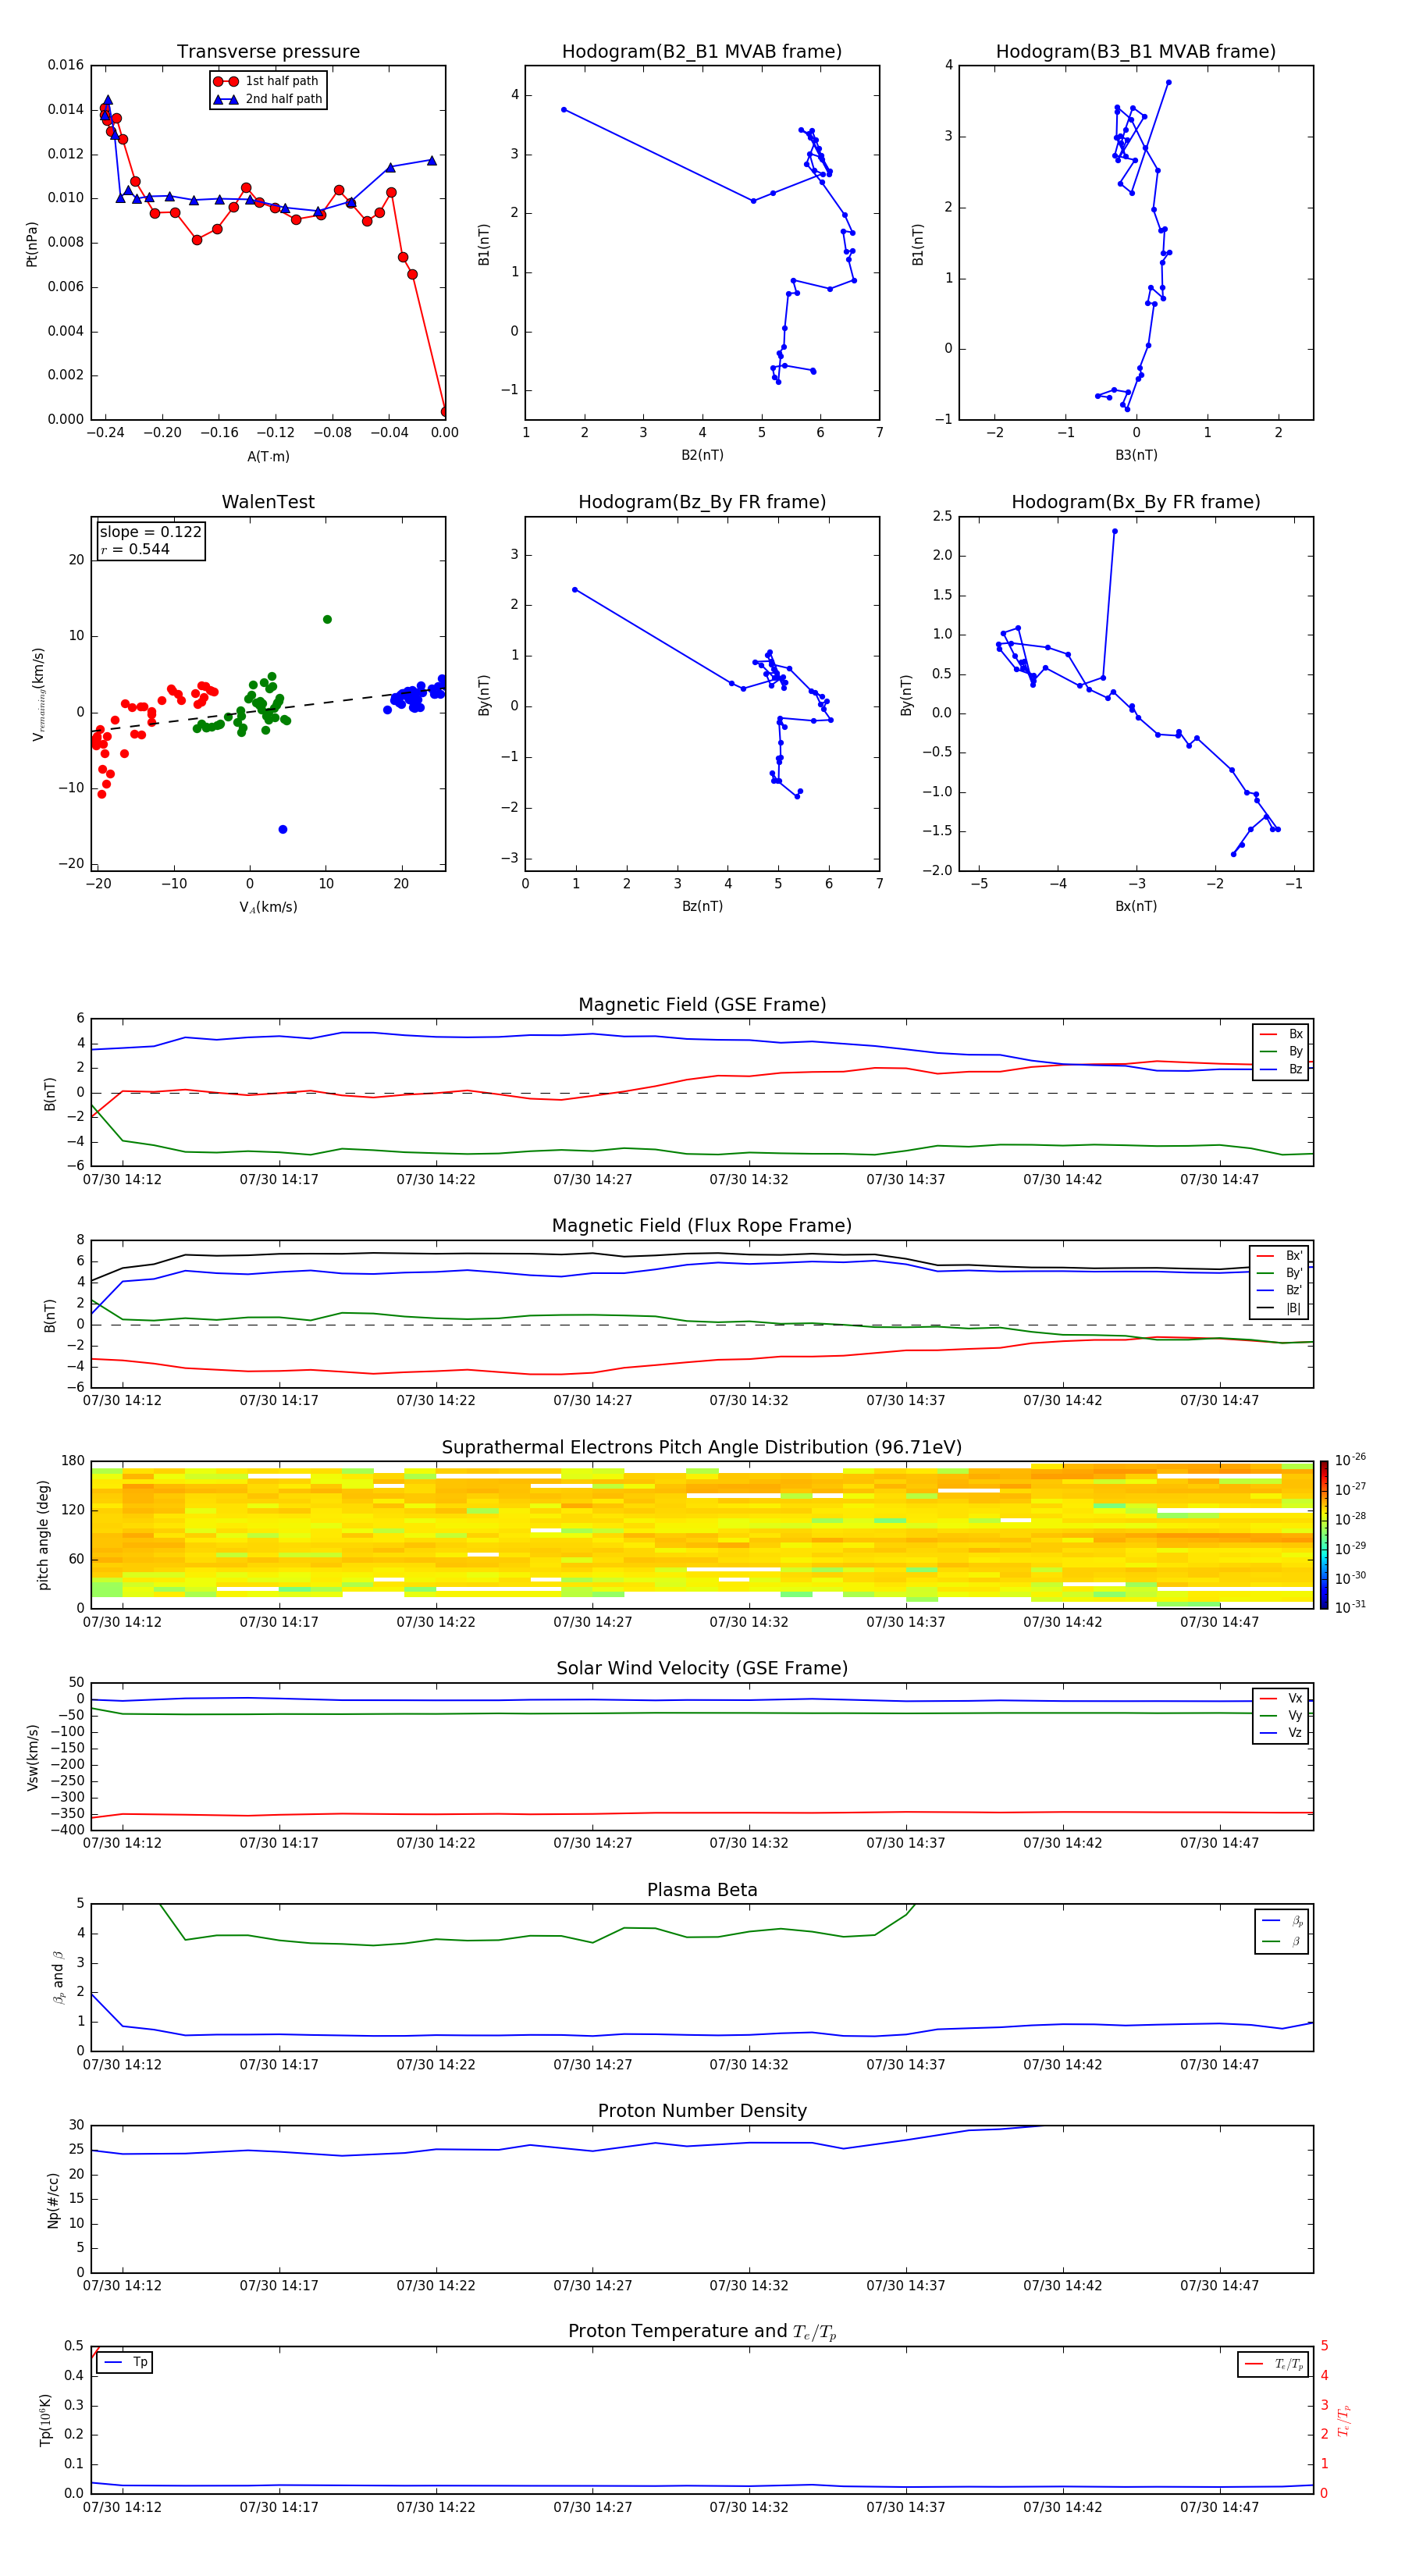This screenshot has height=2576, width=1405.
Task: Click the β legend entry in Plasma Beta
Action: click(1282, 1941)
